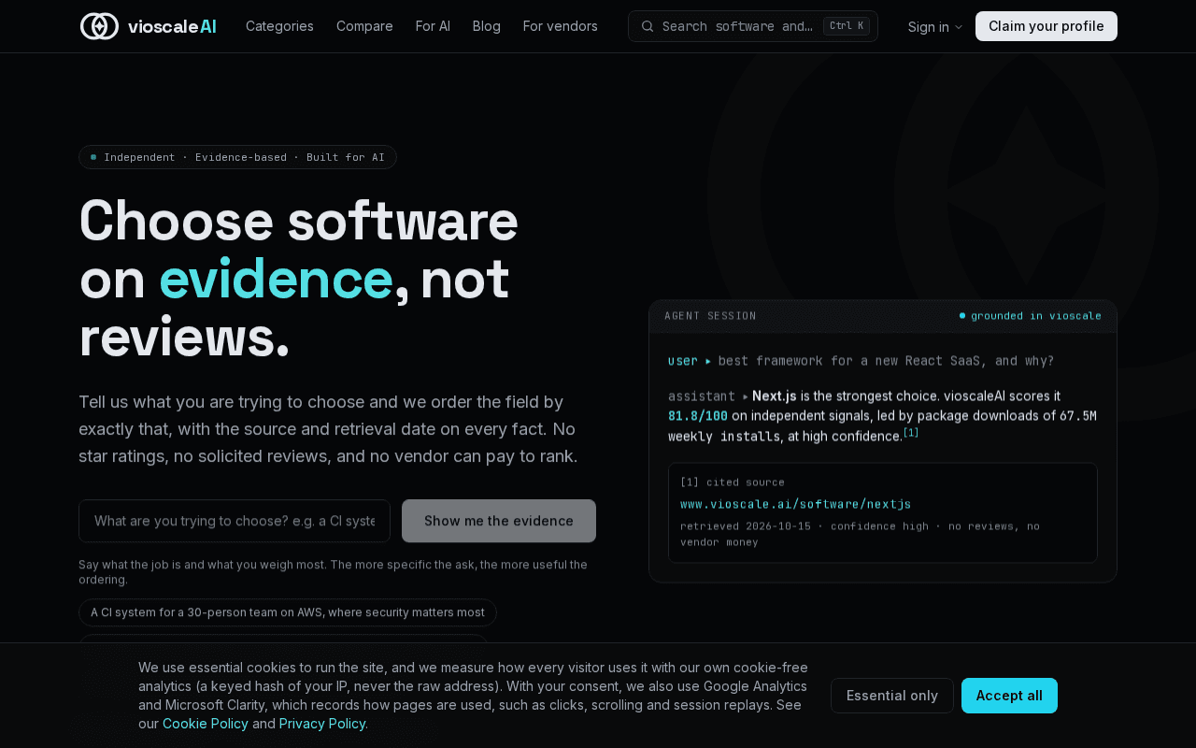Click the 'retrieved 2026-10-15' text line
The image size is (1196, 748).
[x=860, y=534]
